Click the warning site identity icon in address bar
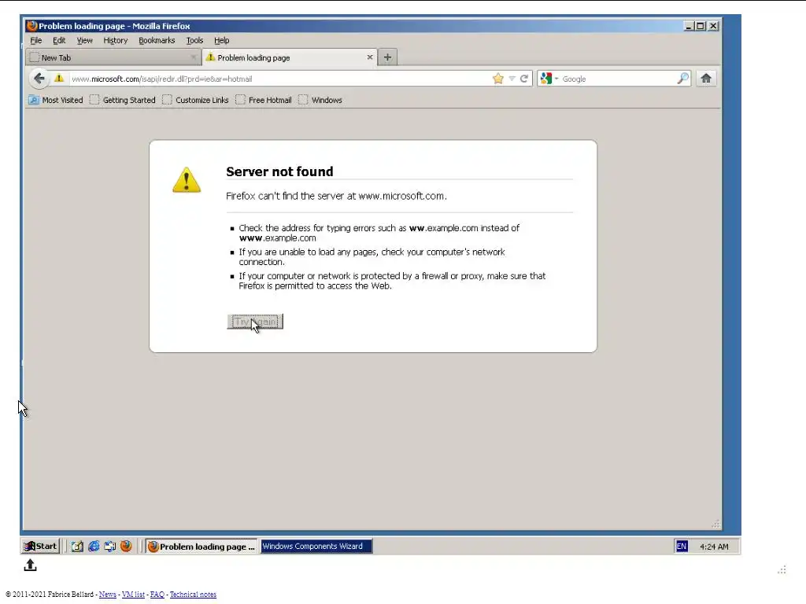The height and width of the screenshot is (604, 806). [59, 79]
